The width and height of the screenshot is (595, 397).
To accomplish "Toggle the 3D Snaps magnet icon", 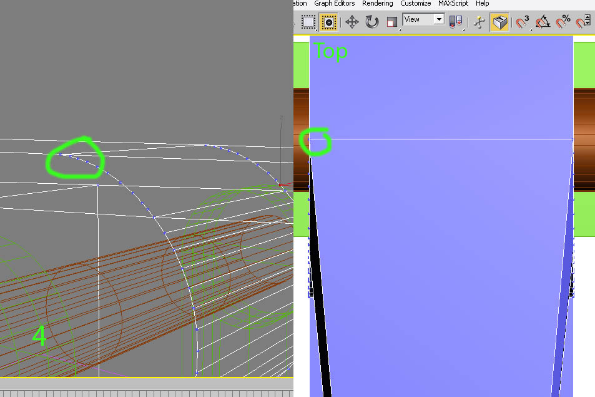I will 522,22.
